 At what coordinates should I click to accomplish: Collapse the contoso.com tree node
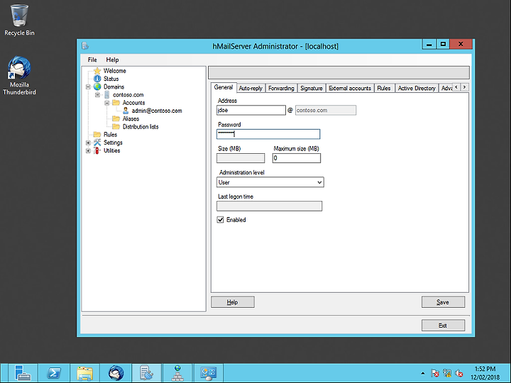point(97,95)
